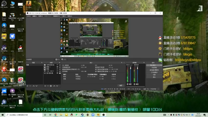The image size is (208, 117).
Task: Toggle visibility of 视频采集设备 source
Action: tap(57, 65)
